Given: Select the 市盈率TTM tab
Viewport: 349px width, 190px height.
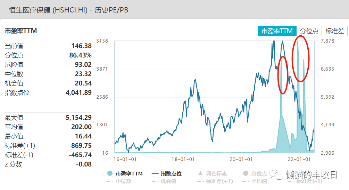Looking at the screenshot, I should pos(277,31).
